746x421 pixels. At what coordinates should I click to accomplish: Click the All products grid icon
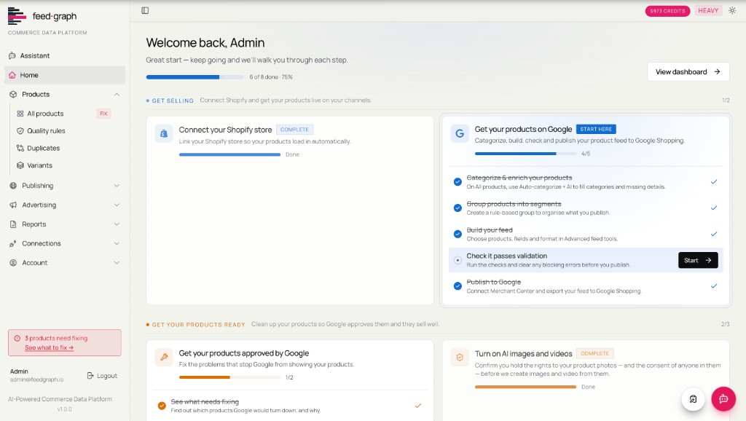pos(20,114)
